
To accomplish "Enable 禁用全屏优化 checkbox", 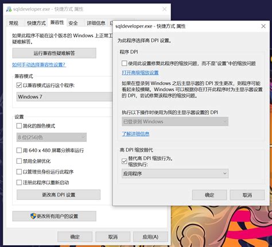I will pos(19,161).
